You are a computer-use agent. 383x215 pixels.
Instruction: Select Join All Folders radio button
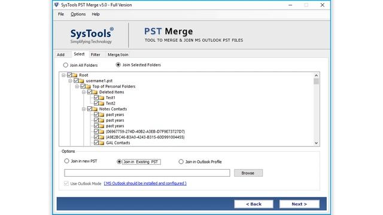pos(65,65)
